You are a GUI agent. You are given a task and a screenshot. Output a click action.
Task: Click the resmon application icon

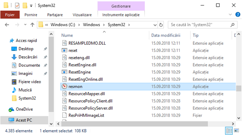pyautogui.click(x=64, y=86)
